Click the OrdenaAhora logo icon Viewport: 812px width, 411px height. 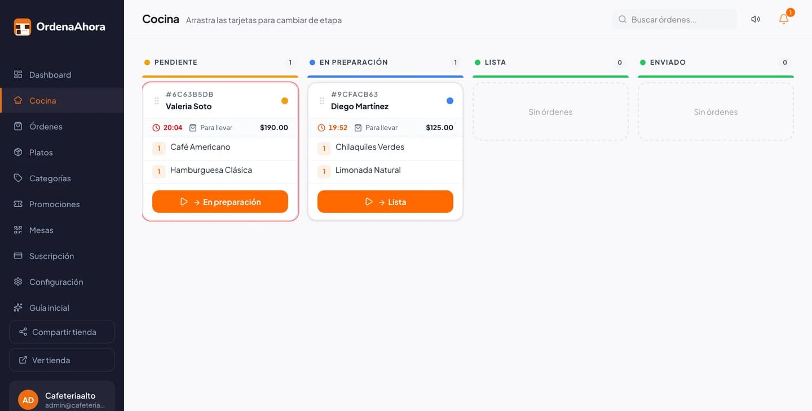tap(23, 26)
